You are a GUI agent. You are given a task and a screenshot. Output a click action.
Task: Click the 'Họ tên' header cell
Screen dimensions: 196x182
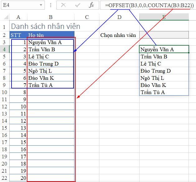(x=51, y=35)
